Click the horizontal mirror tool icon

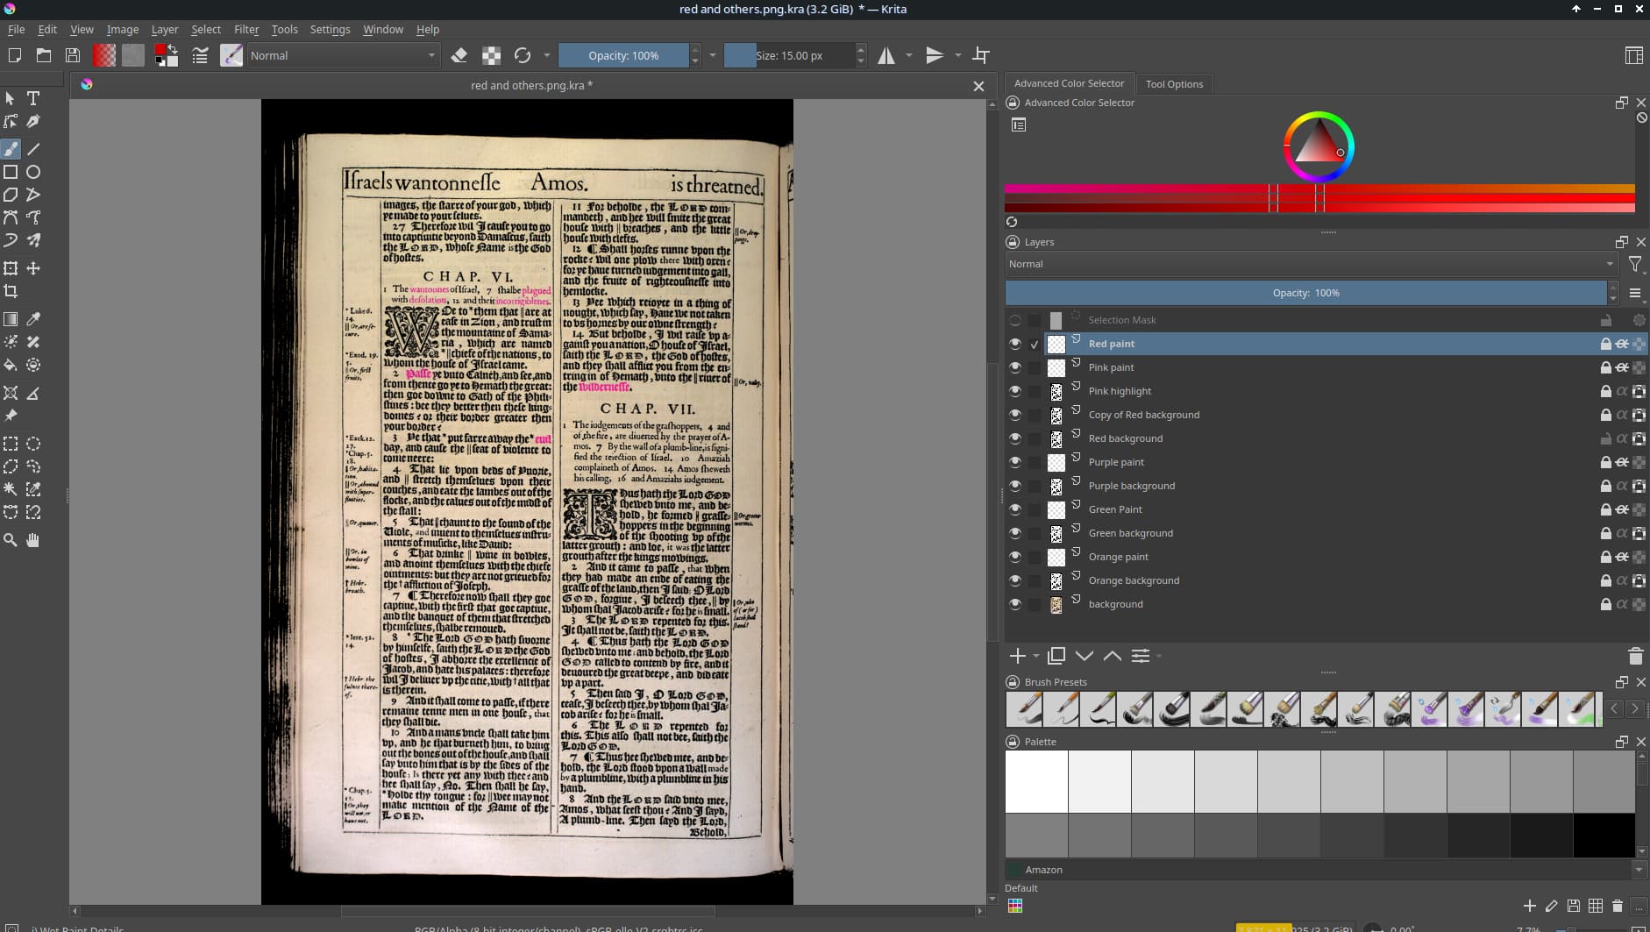pos(886,55)
